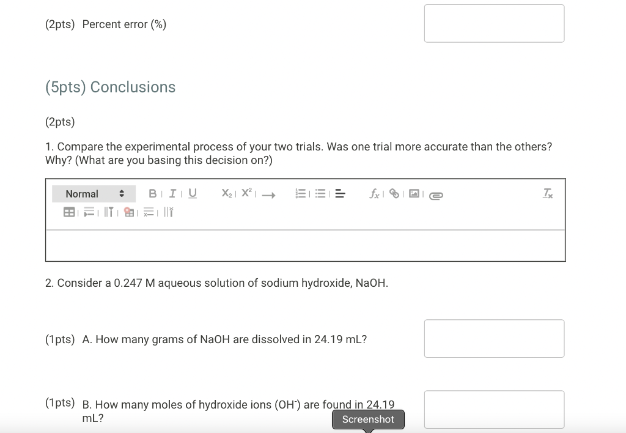The image size is (626, 433).
Task: Select the delete table tool
Action: 128,212
